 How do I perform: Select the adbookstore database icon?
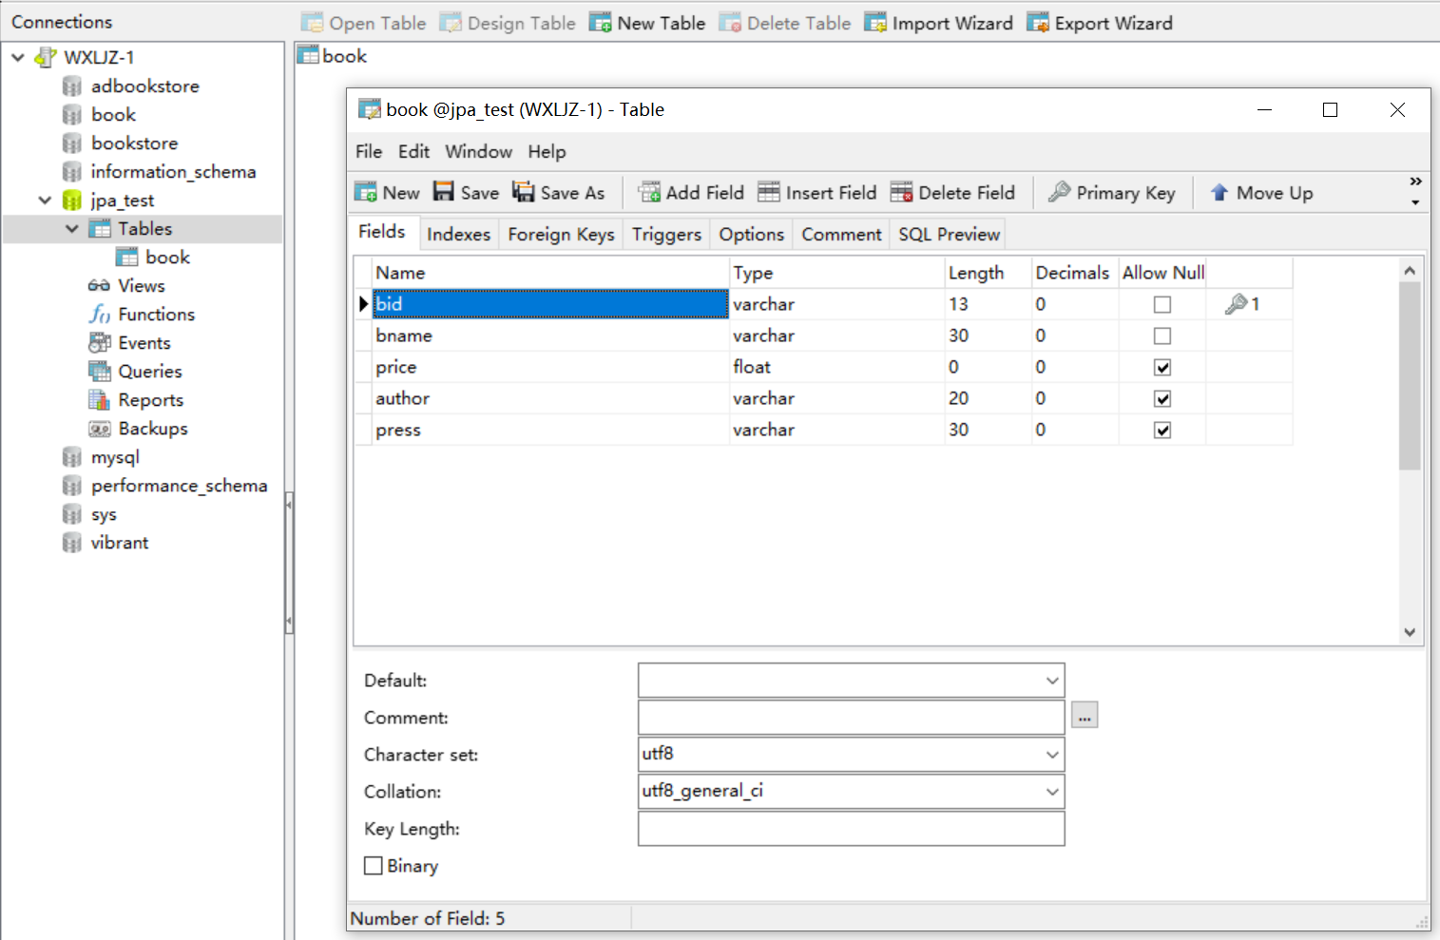click(x=72, y=86)
